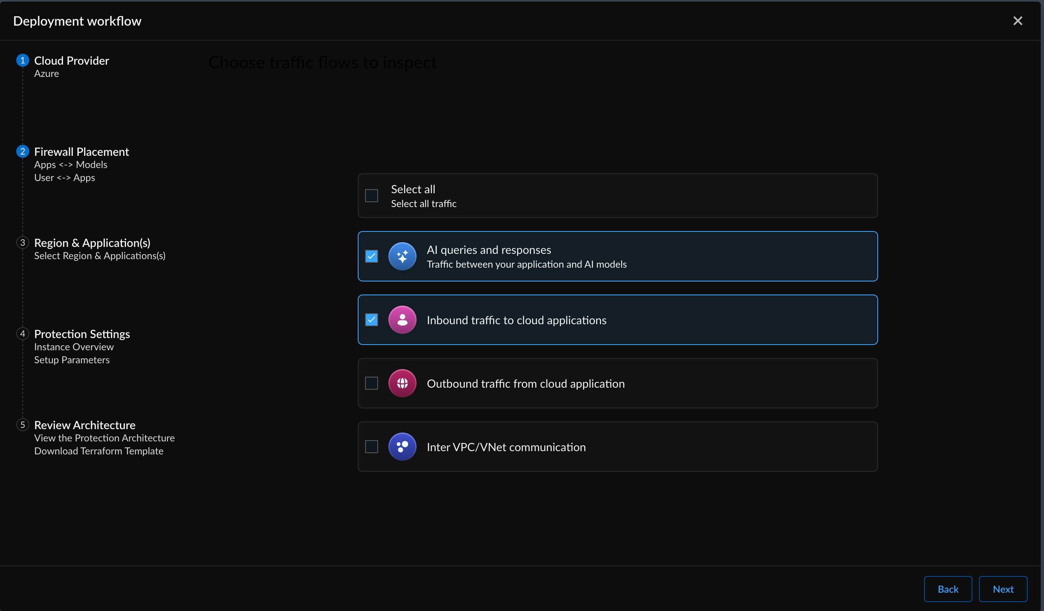1044x611 pixels.
Task: Click the inbound traffic user icon
Action: tap(402, 320)
